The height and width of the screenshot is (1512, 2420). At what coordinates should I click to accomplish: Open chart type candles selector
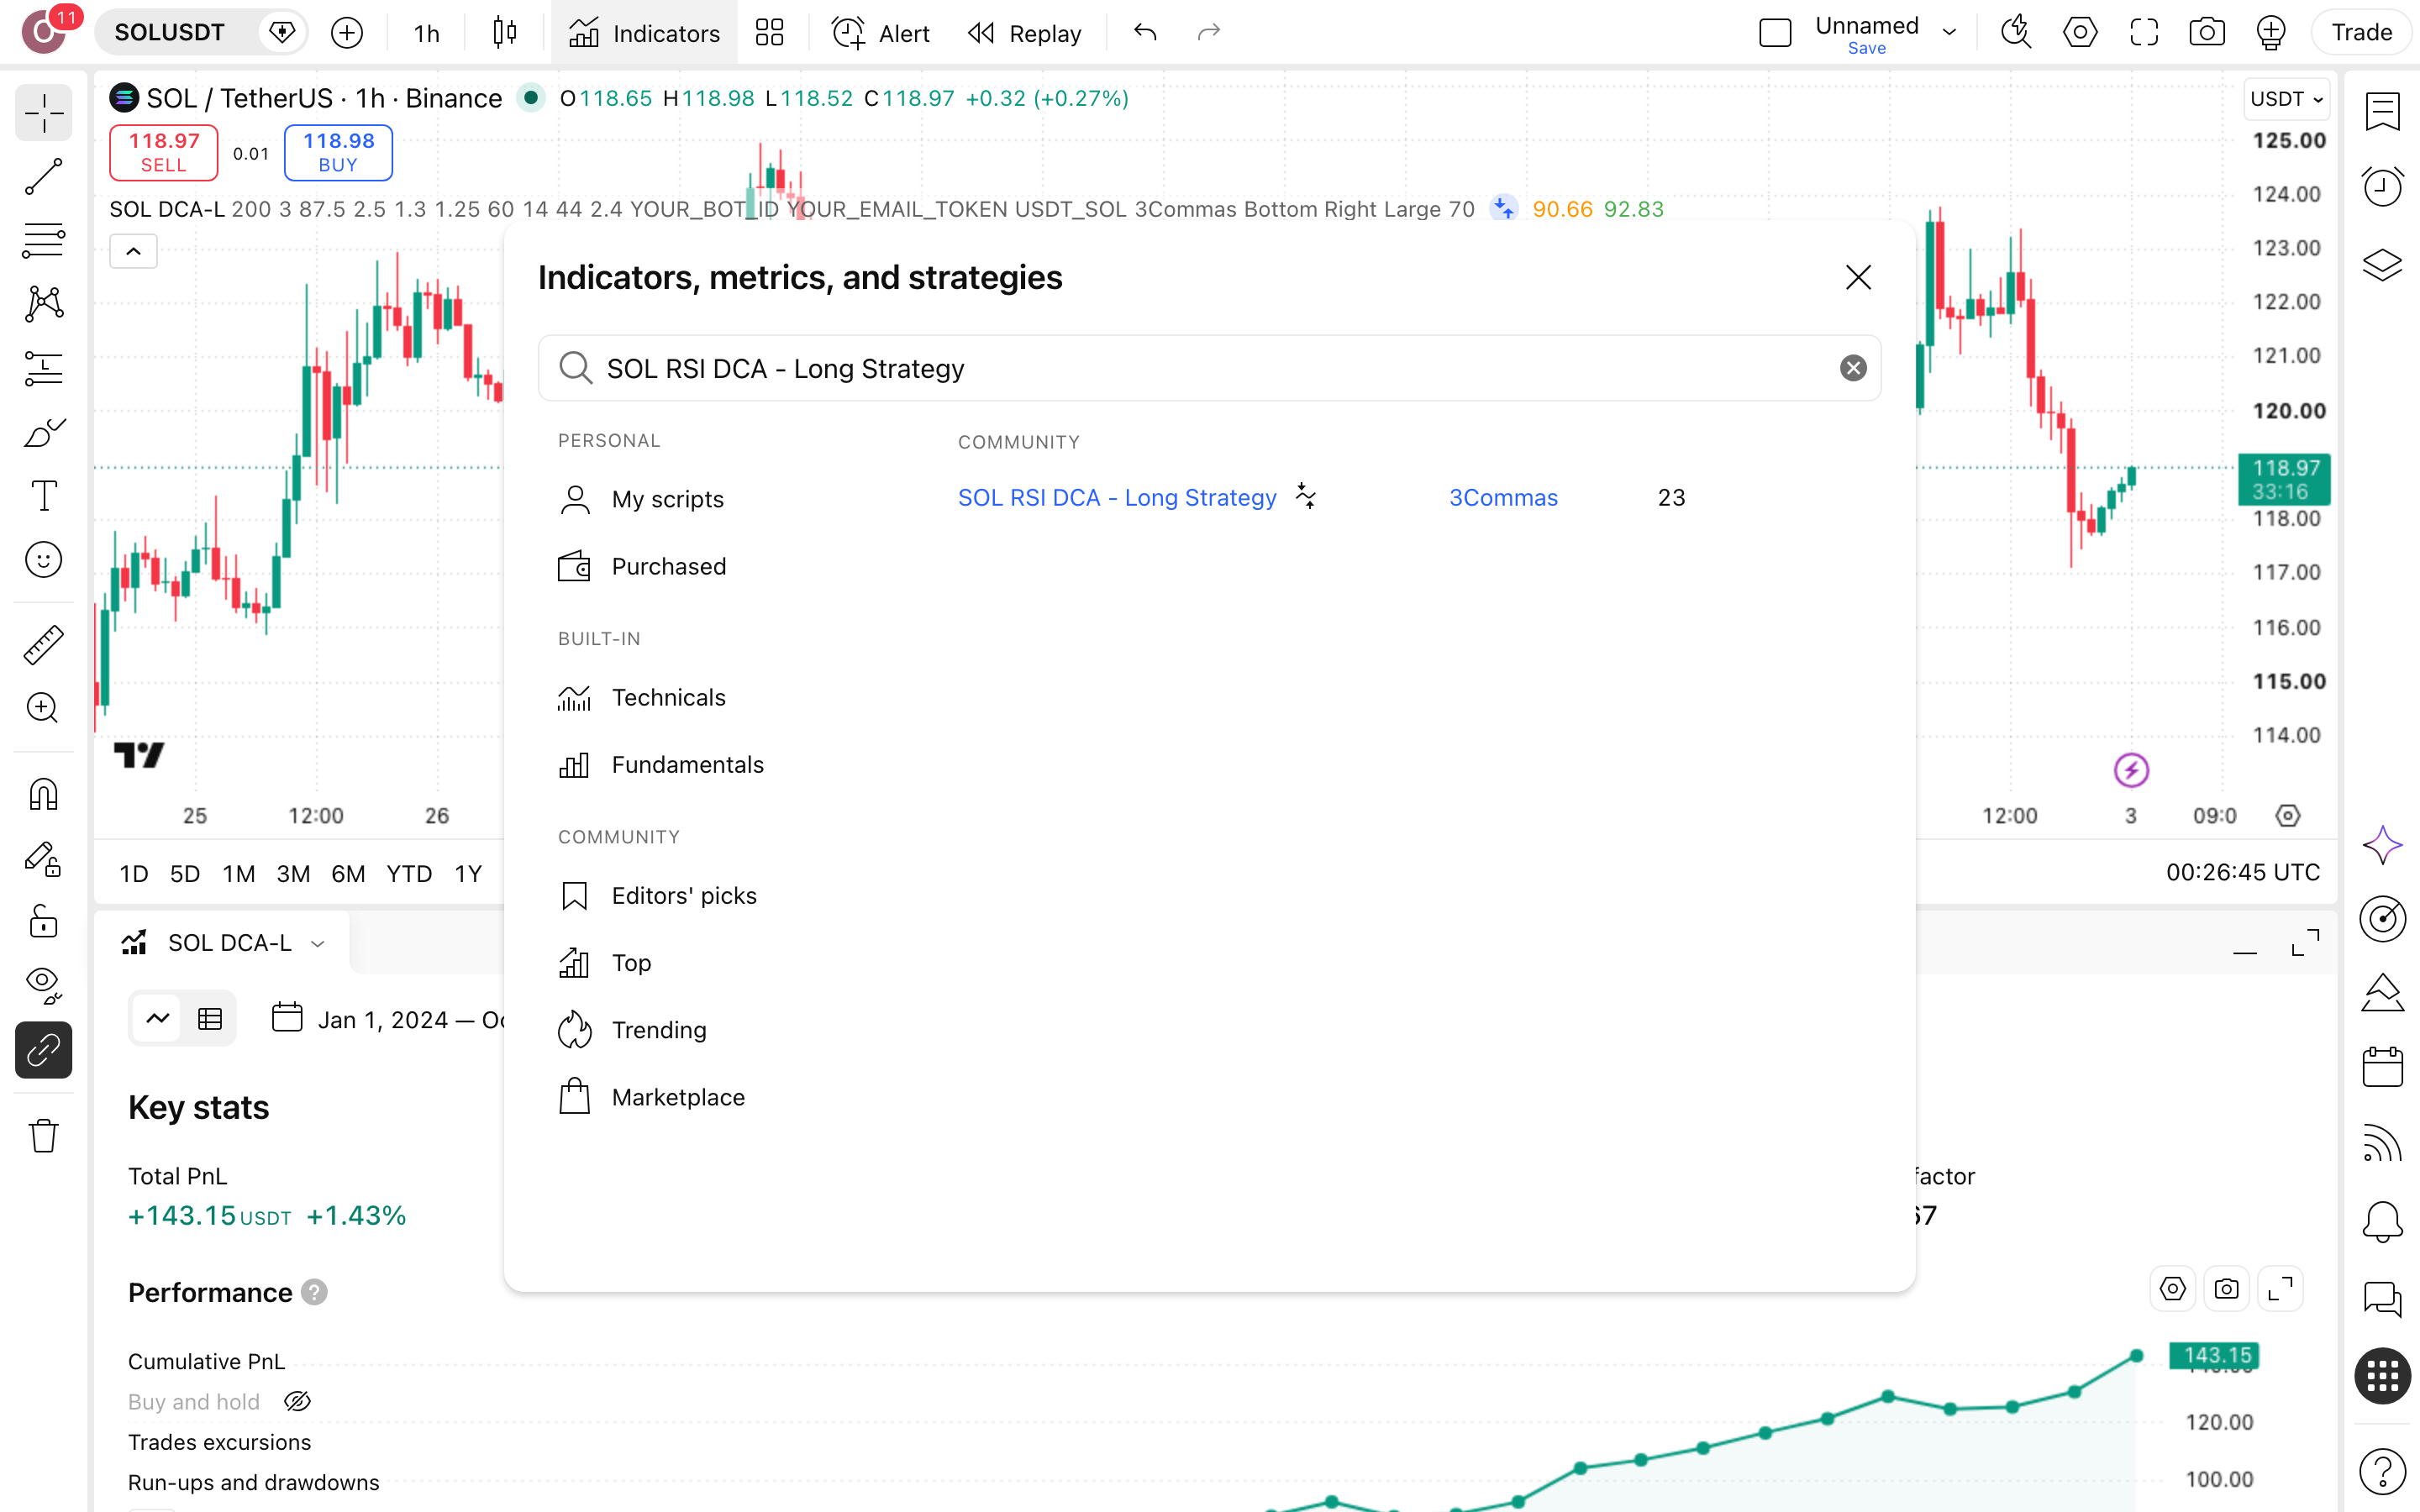click(505, 33)
